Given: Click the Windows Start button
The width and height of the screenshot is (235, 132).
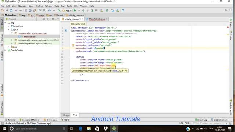Looking at the screenshot, I should (4, 129).
